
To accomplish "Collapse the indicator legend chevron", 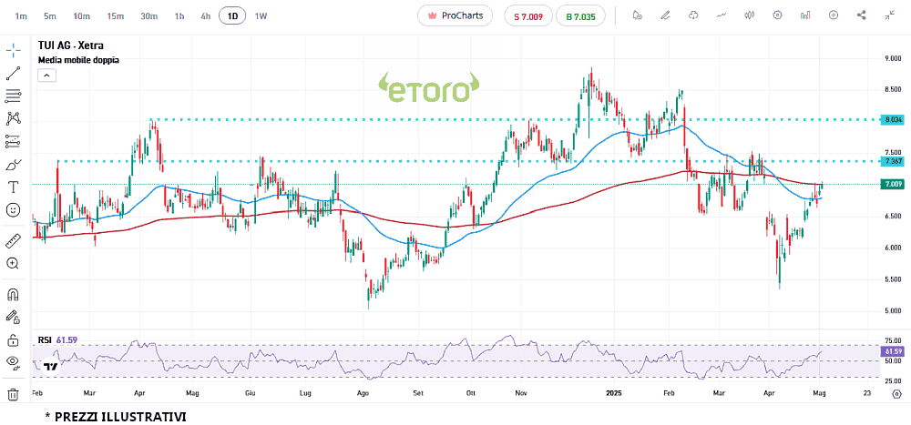I will pos(46,75).
